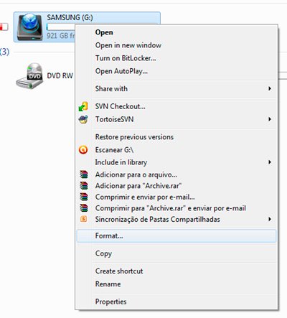Select Create shortcut
The height and width of the screenshot is (318, 287).
(177, 271)
